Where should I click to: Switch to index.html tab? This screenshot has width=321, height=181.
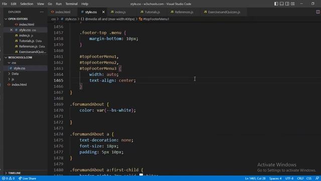63,12
